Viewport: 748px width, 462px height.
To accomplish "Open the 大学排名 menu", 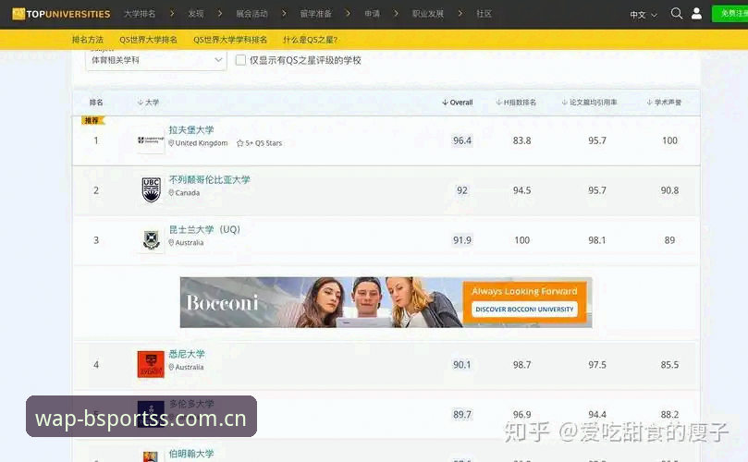I will pos(140,14).
